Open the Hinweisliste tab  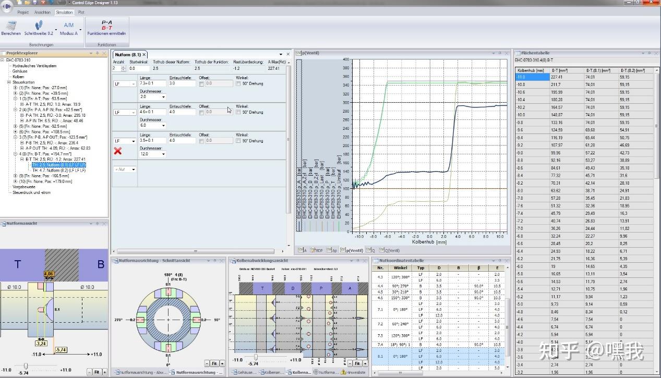(x=355, y=372)
